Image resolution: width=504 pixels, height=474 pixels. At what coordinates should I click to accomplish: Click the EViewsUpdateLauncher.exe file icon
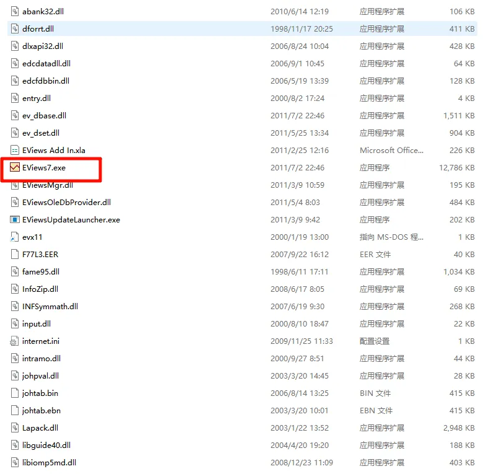15,219
